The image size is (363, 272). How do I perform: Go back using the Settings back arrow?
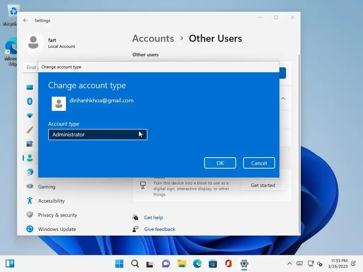pos(26,20)
